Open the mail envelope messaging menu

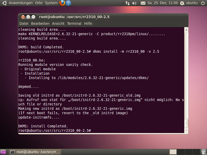pos(143,3)
